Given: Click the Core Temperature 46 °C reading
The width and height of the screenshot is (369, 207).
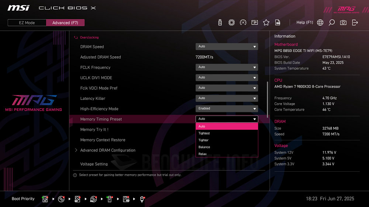Looking at the screenshot, I should (x=327, y=109).
